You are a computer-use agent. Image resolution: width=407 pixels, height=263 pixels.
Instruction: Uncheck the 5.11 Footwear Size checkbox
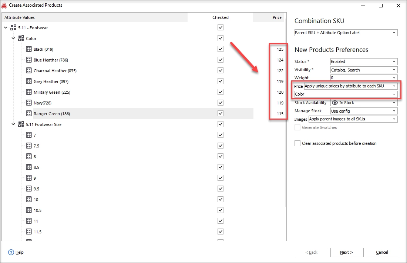221,124
